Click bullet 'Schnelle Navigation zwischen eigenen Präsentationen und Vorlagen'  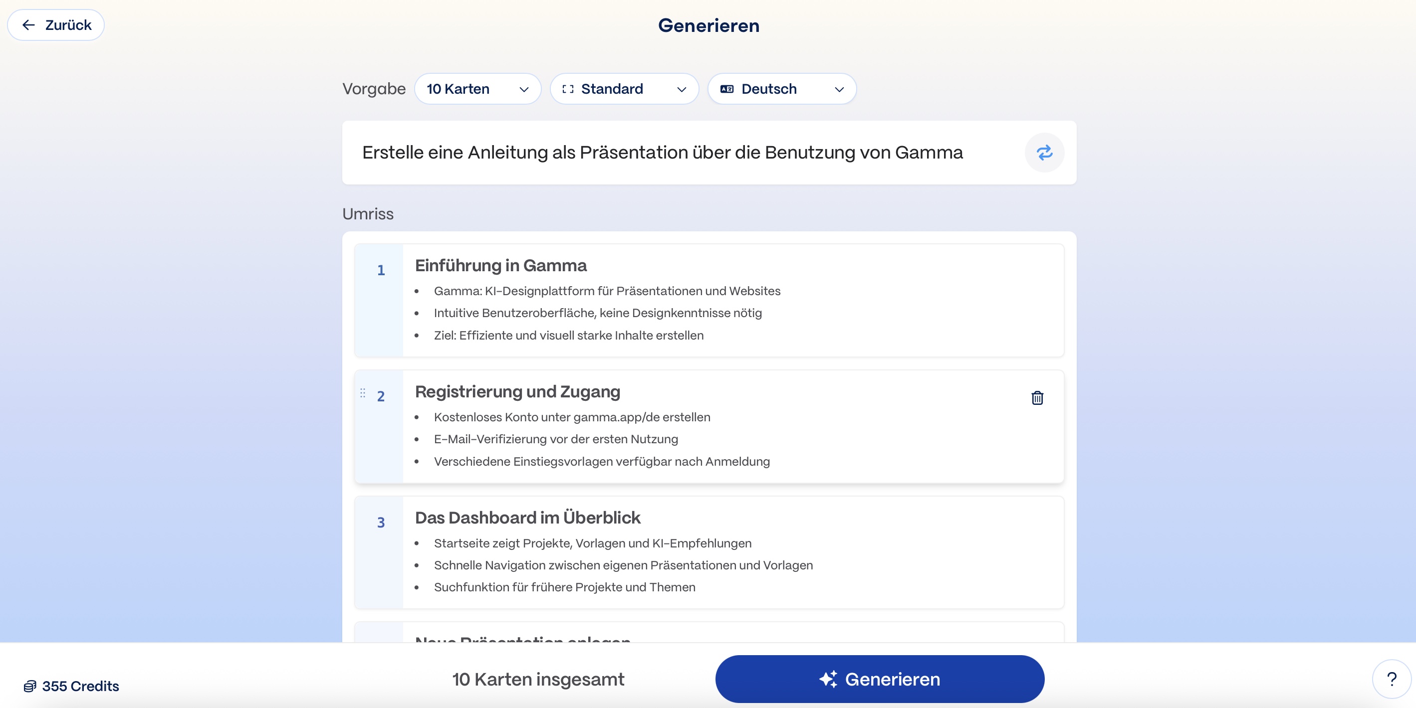point(623,565)
